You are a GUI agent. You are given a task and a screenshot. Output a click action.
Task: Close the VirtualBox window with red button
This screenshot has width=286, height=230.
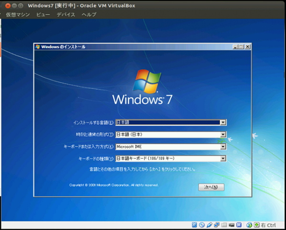8,6
